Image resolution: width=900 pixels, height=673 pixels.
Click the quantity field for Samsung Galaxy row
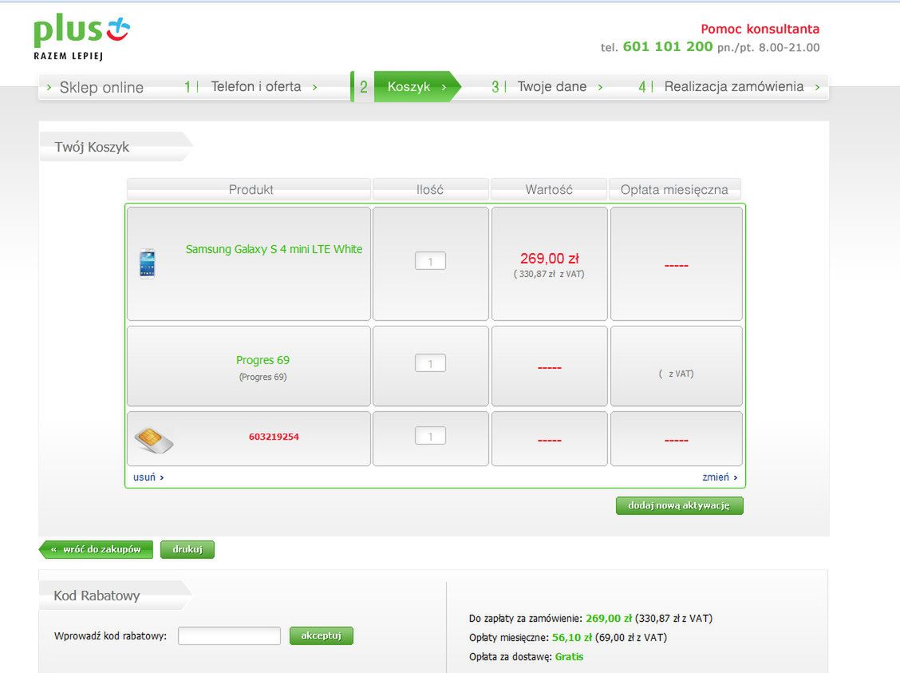pyautogui.click(x=431, y=261)
